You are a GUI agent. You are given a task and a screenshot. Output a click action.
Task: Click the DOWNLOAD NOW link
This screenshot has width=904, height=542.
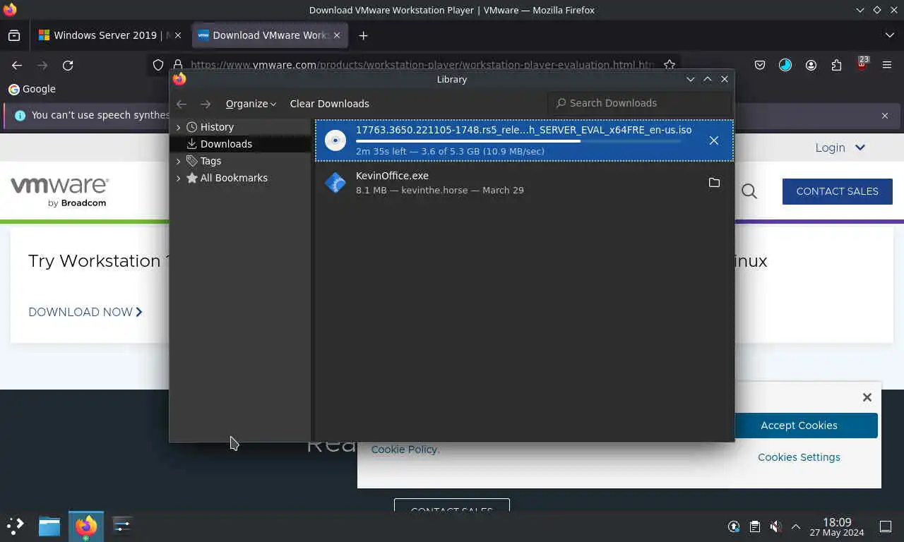coord(85,312)
